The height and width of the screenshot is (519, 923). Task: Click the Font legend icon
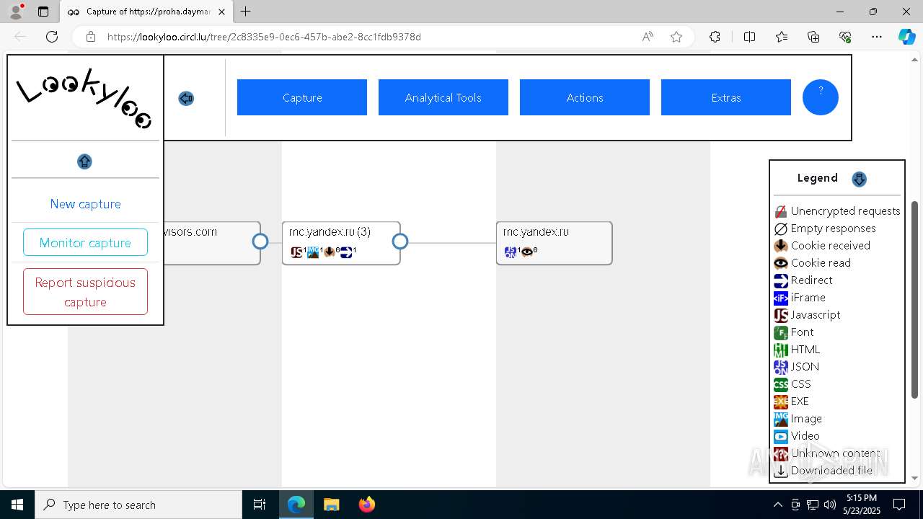point(781,332)
